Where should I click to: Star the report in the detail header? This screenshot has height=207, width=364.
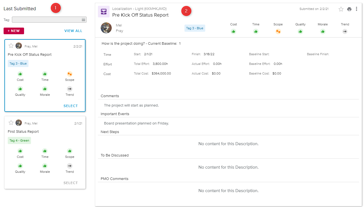point(341,9)
